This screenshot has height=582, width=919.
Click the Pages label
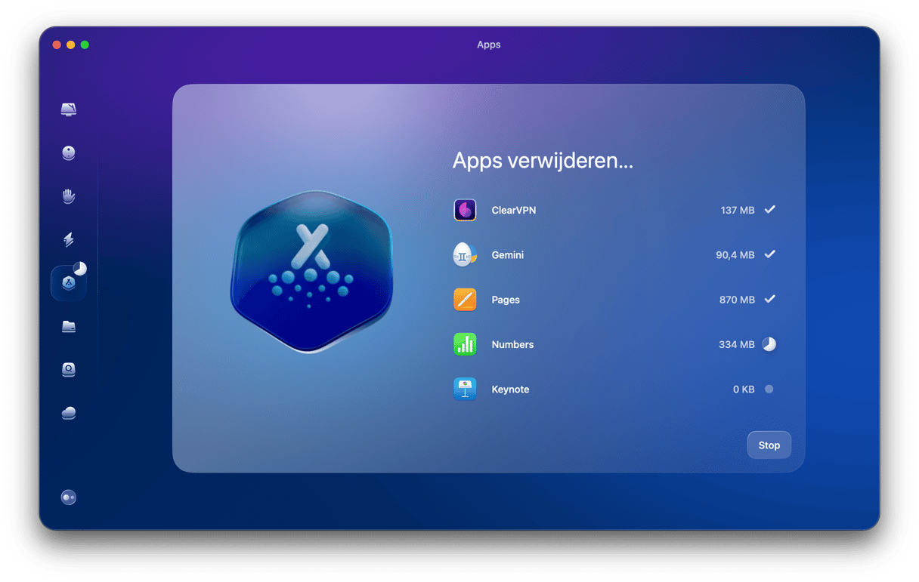pyautogui.click(x=506, y=300)
